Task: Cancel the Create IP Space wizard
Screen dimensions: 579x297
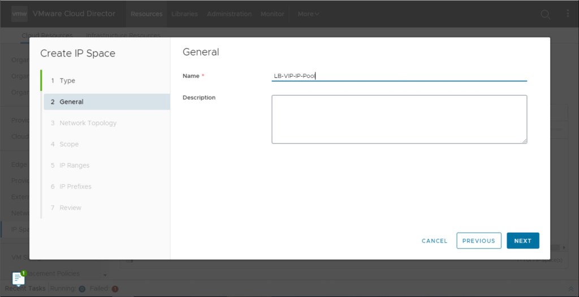Action: (x=434, y=241)
